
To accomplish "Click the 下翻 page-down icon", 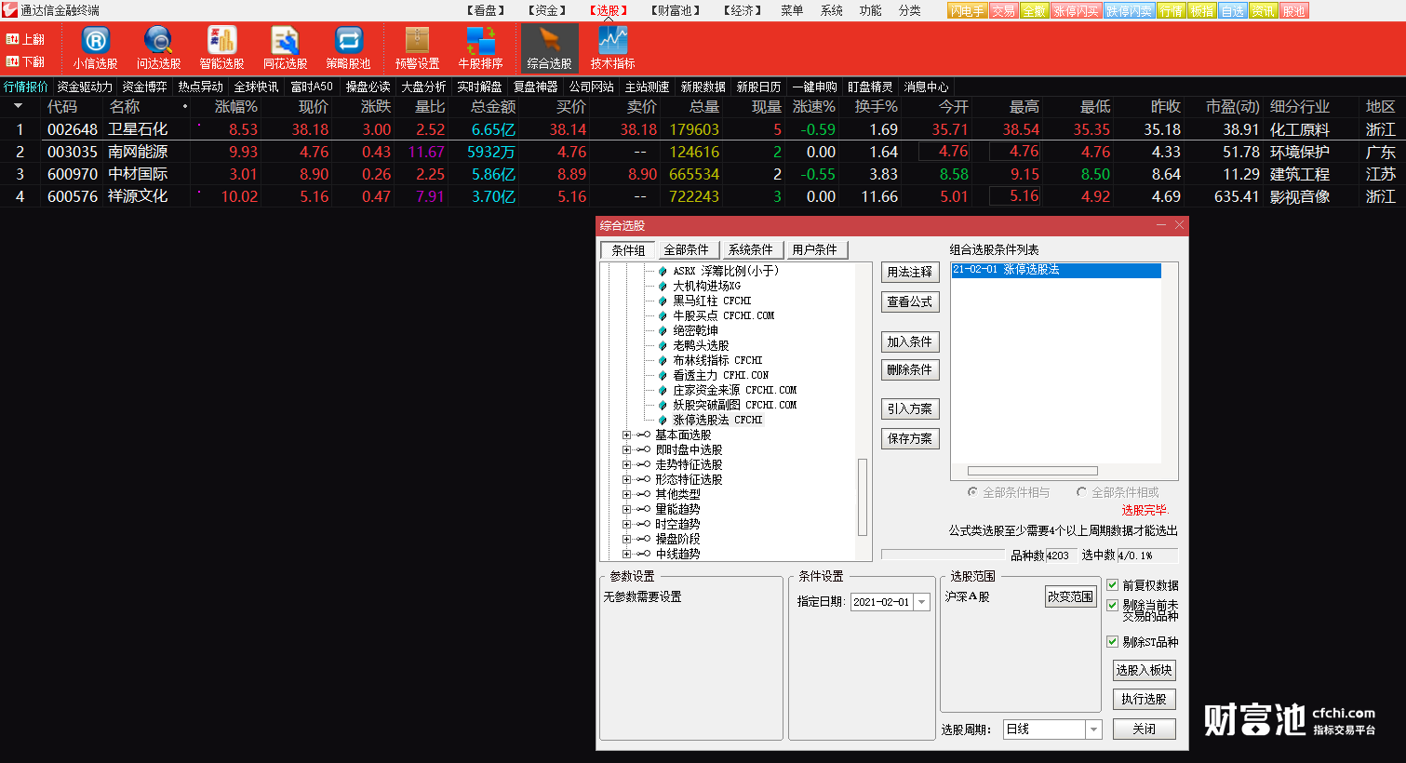I will (x=25, y=61).
